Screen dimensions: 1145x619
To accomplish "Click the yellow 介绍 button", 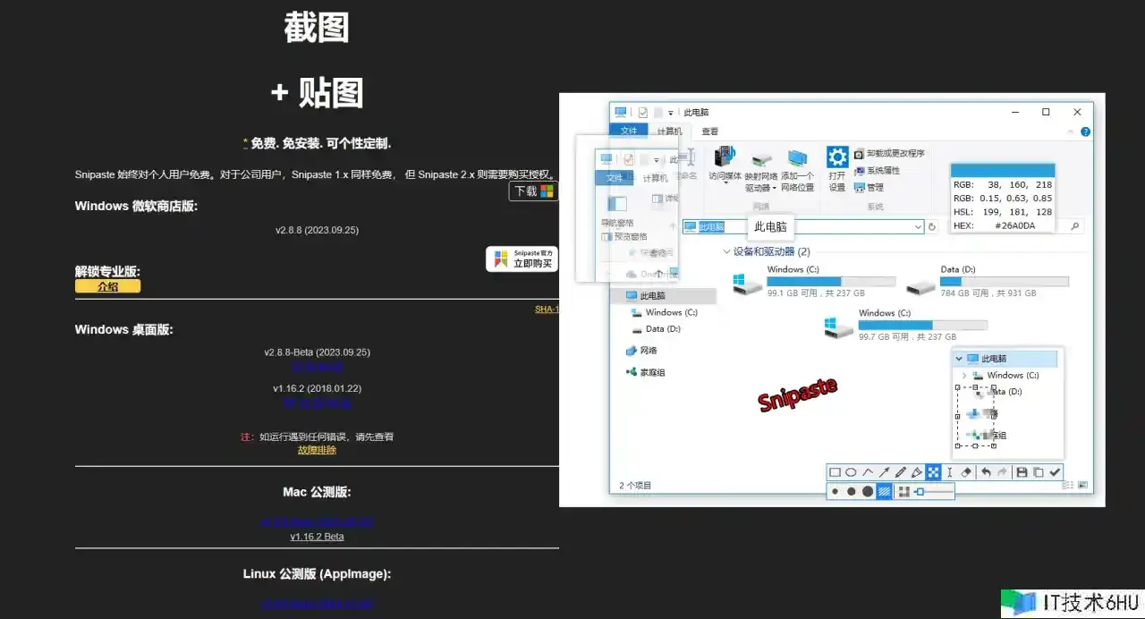I will point(107,287).
